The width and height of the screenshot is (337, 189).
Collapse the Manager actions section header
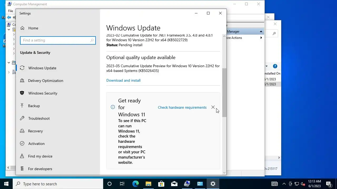261,31
